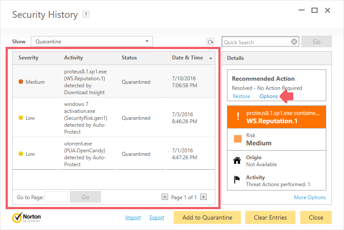Click the Go to Page input field

[x=56, y=197]
